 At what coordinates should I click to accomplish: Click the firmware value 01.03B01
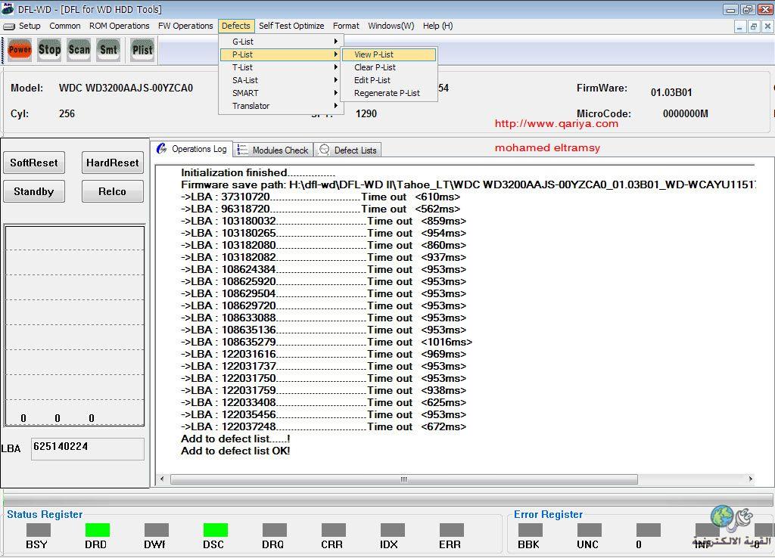[671, 92]
